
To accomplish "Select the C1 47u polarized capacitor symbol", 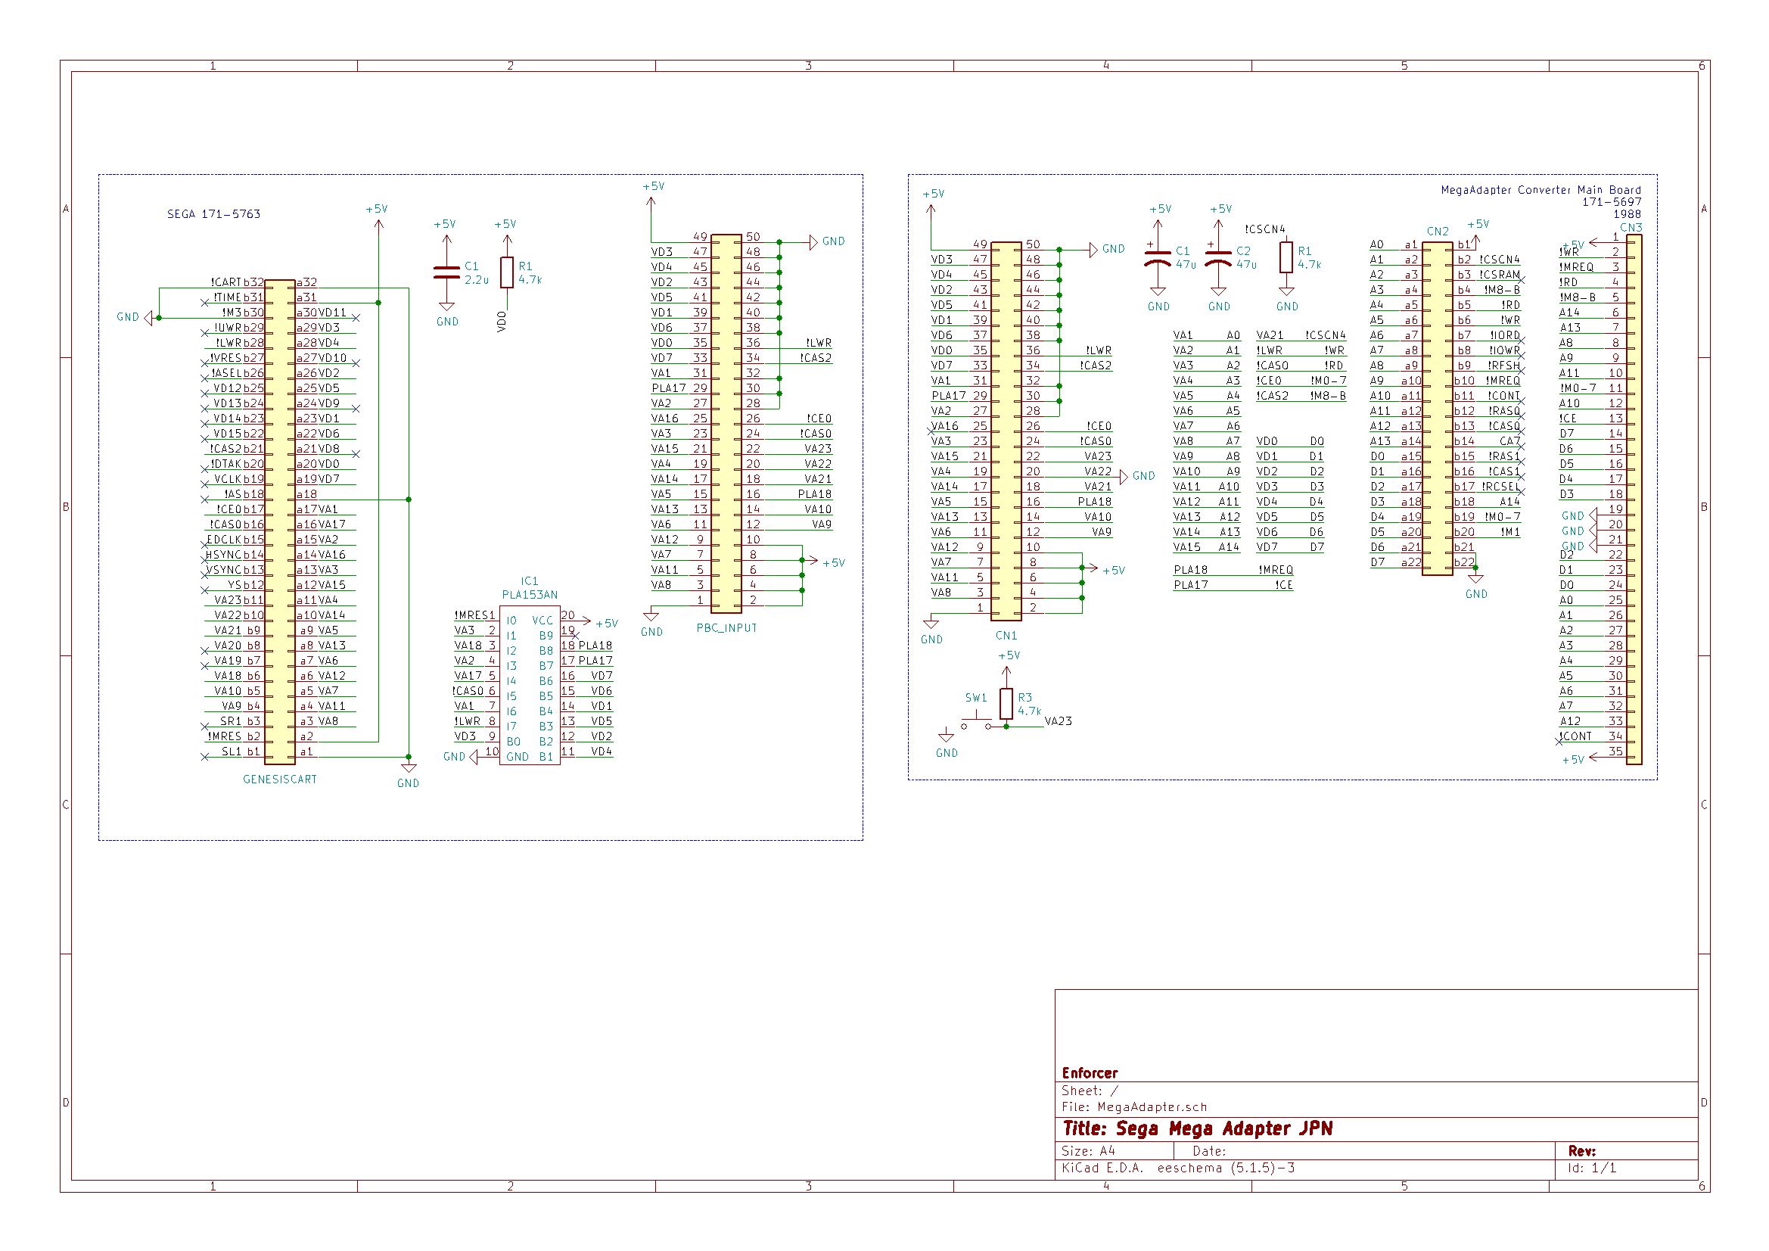I will click(1157, 259).
